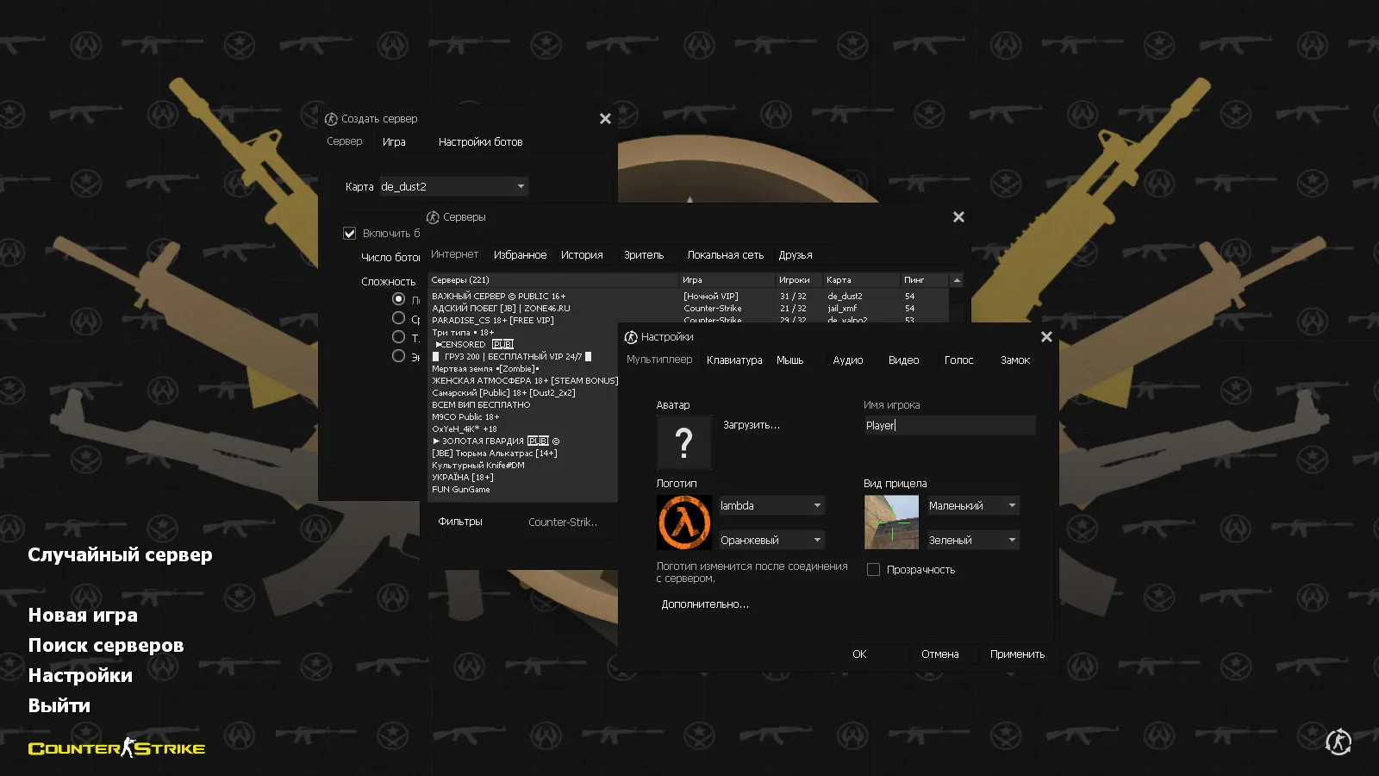The width and height of the screenshot is (1379, 776).
Task: Click the orange lambda logo preview
Action: [x=683, y=523]
